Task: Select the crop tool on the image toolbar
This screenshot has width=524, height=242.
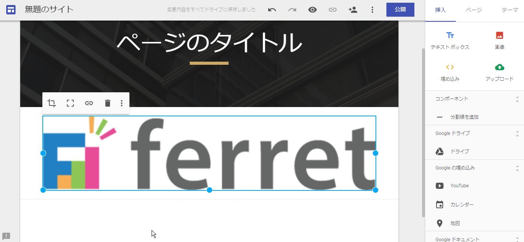Action: (51, 103)
